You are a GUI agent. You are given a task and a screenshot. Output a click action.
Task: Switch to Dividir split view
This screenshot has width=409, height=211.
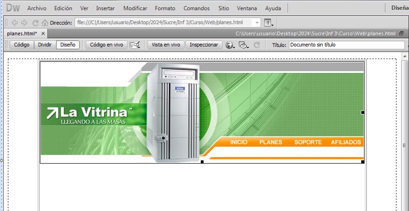click(45, 45)
